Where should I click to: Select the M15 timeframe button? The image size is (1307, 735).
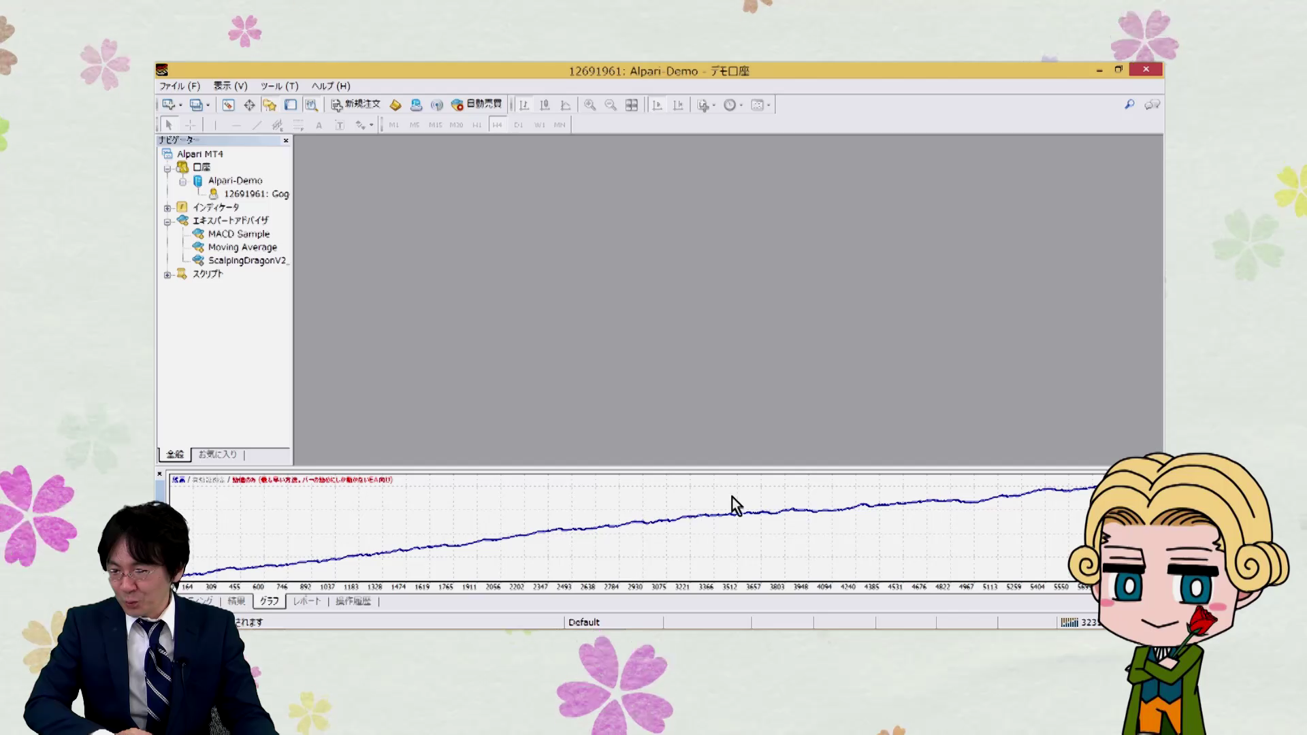(435, 125)
